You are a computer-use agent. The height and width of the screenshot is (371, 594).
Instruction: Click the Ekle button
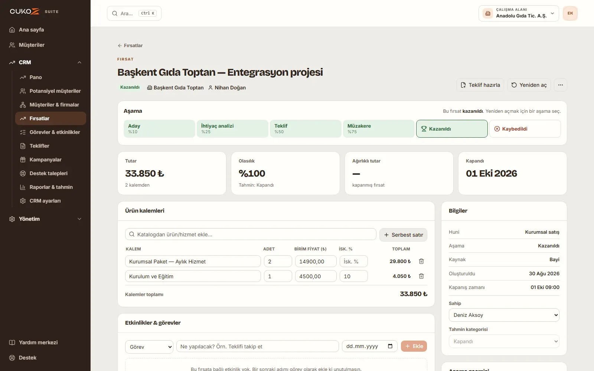[414, 346]
